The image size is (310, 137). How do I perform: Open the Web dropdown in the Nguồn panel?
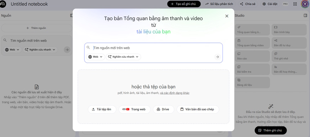tap(12, 50)
